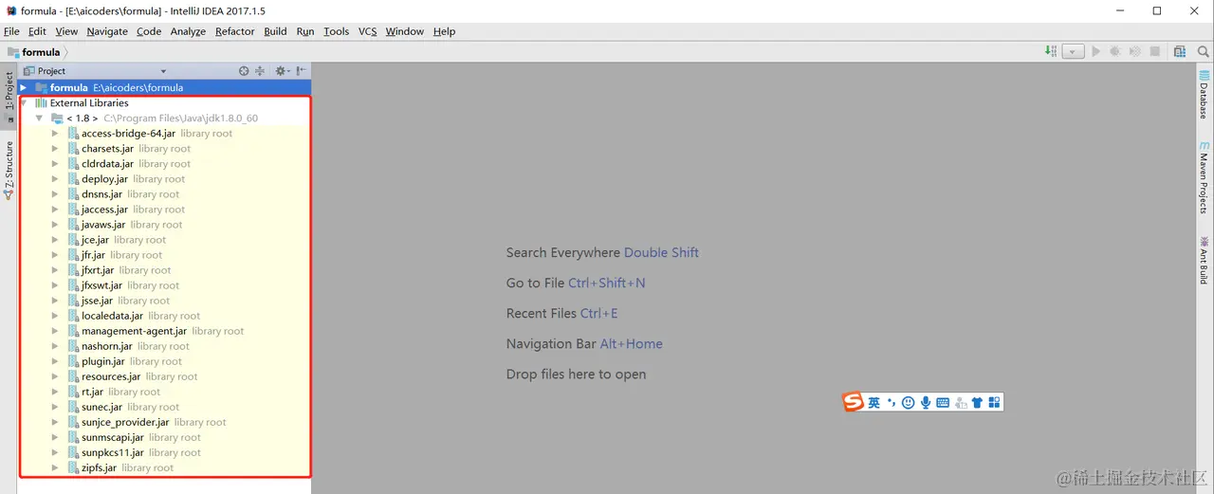Click the green Run arrow icon

pyautogui.click(x=1095, y=52)
